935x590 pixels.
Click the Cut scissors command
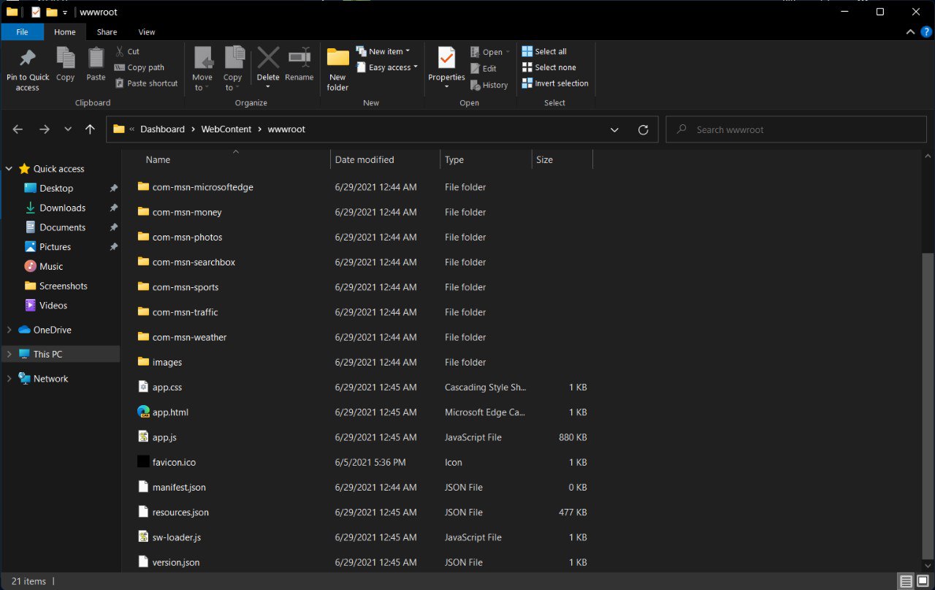pyautogui.click(x=127, y=51)
